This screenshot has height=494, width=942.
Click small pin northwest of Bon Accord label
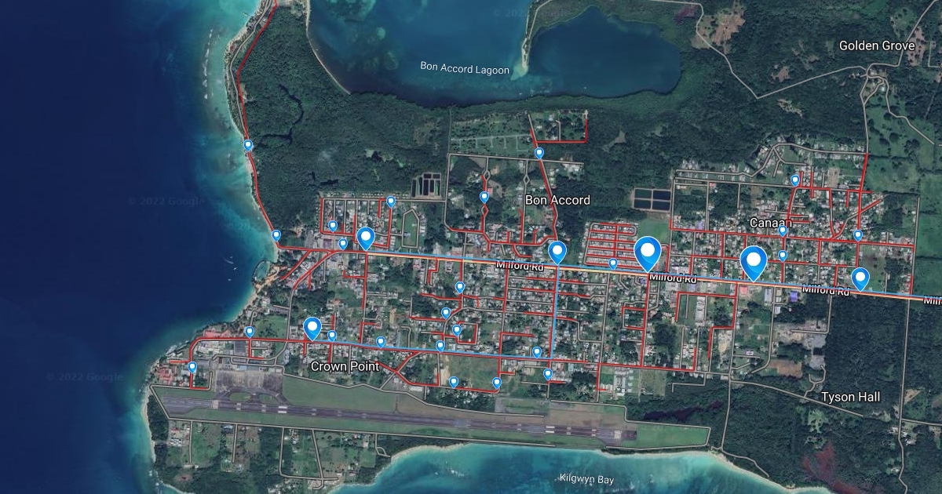(484, 197)
